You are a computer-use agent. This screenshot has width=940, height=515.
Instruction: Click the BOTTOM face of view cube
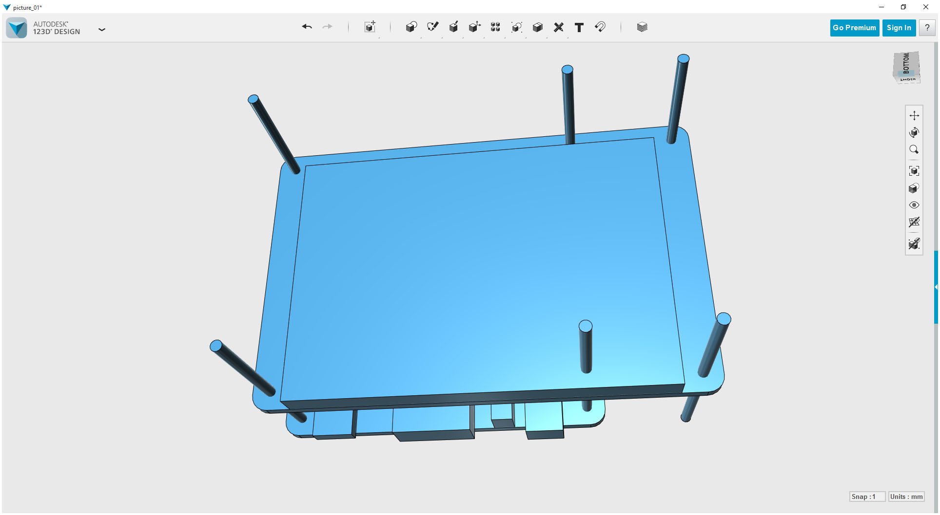(x=906, y=63)
